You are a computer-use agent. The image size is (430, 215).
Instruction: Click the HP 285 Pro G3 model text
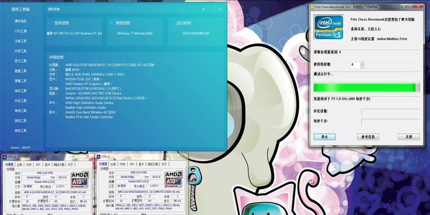coord(74,33)
